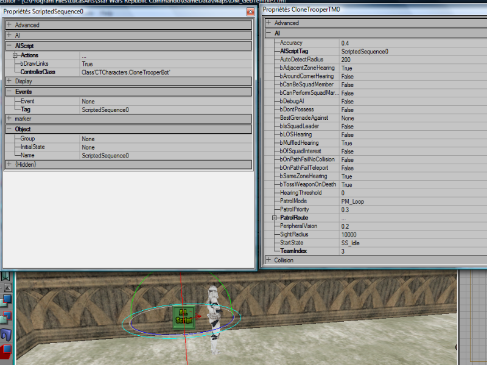Click the AutoDetectRadius value 200
The image size is (487, 365).
(x=346, y=60)
